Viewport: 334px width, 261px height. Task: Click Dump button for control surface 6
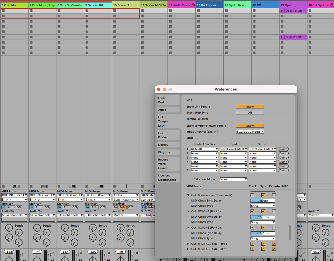(283, 170)
